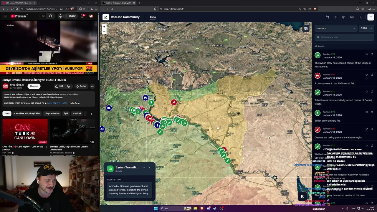Viewport: 377px width, 212px height.
Task: Open CNN TÜRK Canlı Yayın thumbnail
Action: coord(25,131)
